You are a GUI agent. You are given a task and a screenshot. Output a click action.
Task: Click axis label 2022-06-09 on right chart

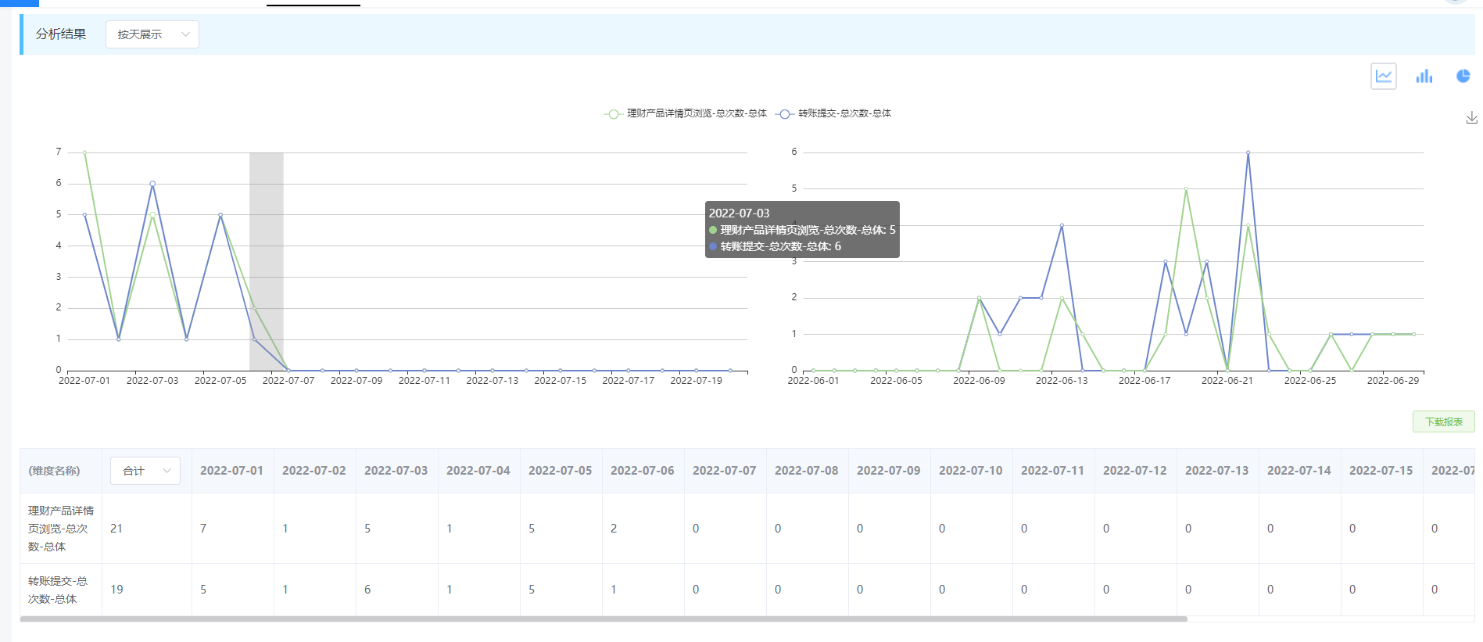pos(979,381)
